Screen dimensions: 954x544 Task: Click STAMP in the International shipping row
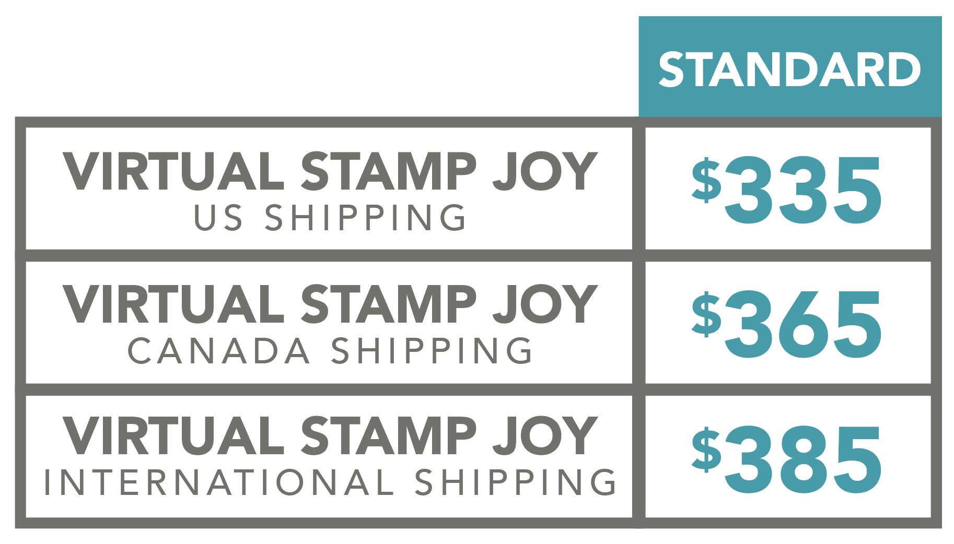pos(389,435)
